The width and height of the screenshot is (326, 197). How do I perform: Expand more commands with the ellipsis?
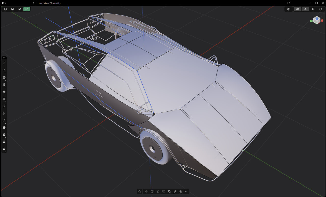point(186,191)
